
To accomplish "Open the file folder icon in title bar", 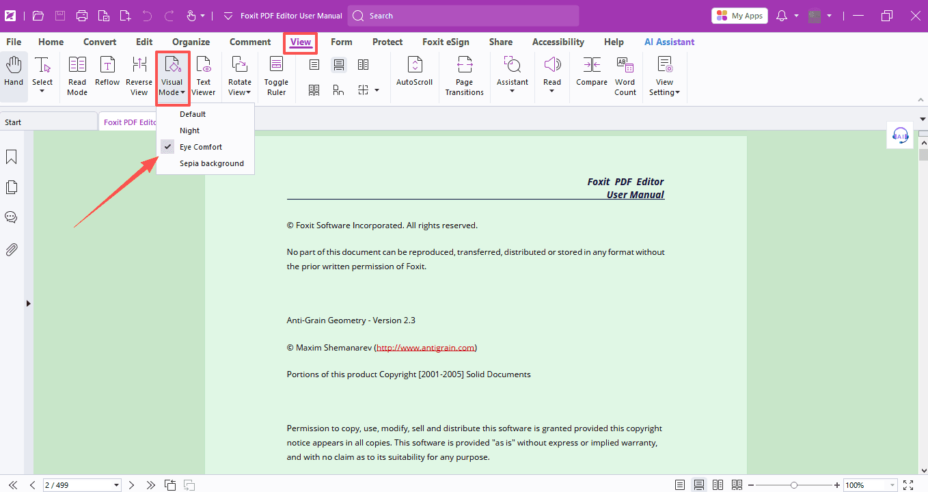I will pos(38,15).
